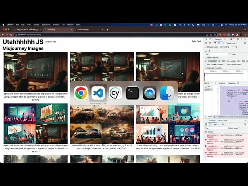
Task: Pretty print response with braces icon
Action: point(215,117)
